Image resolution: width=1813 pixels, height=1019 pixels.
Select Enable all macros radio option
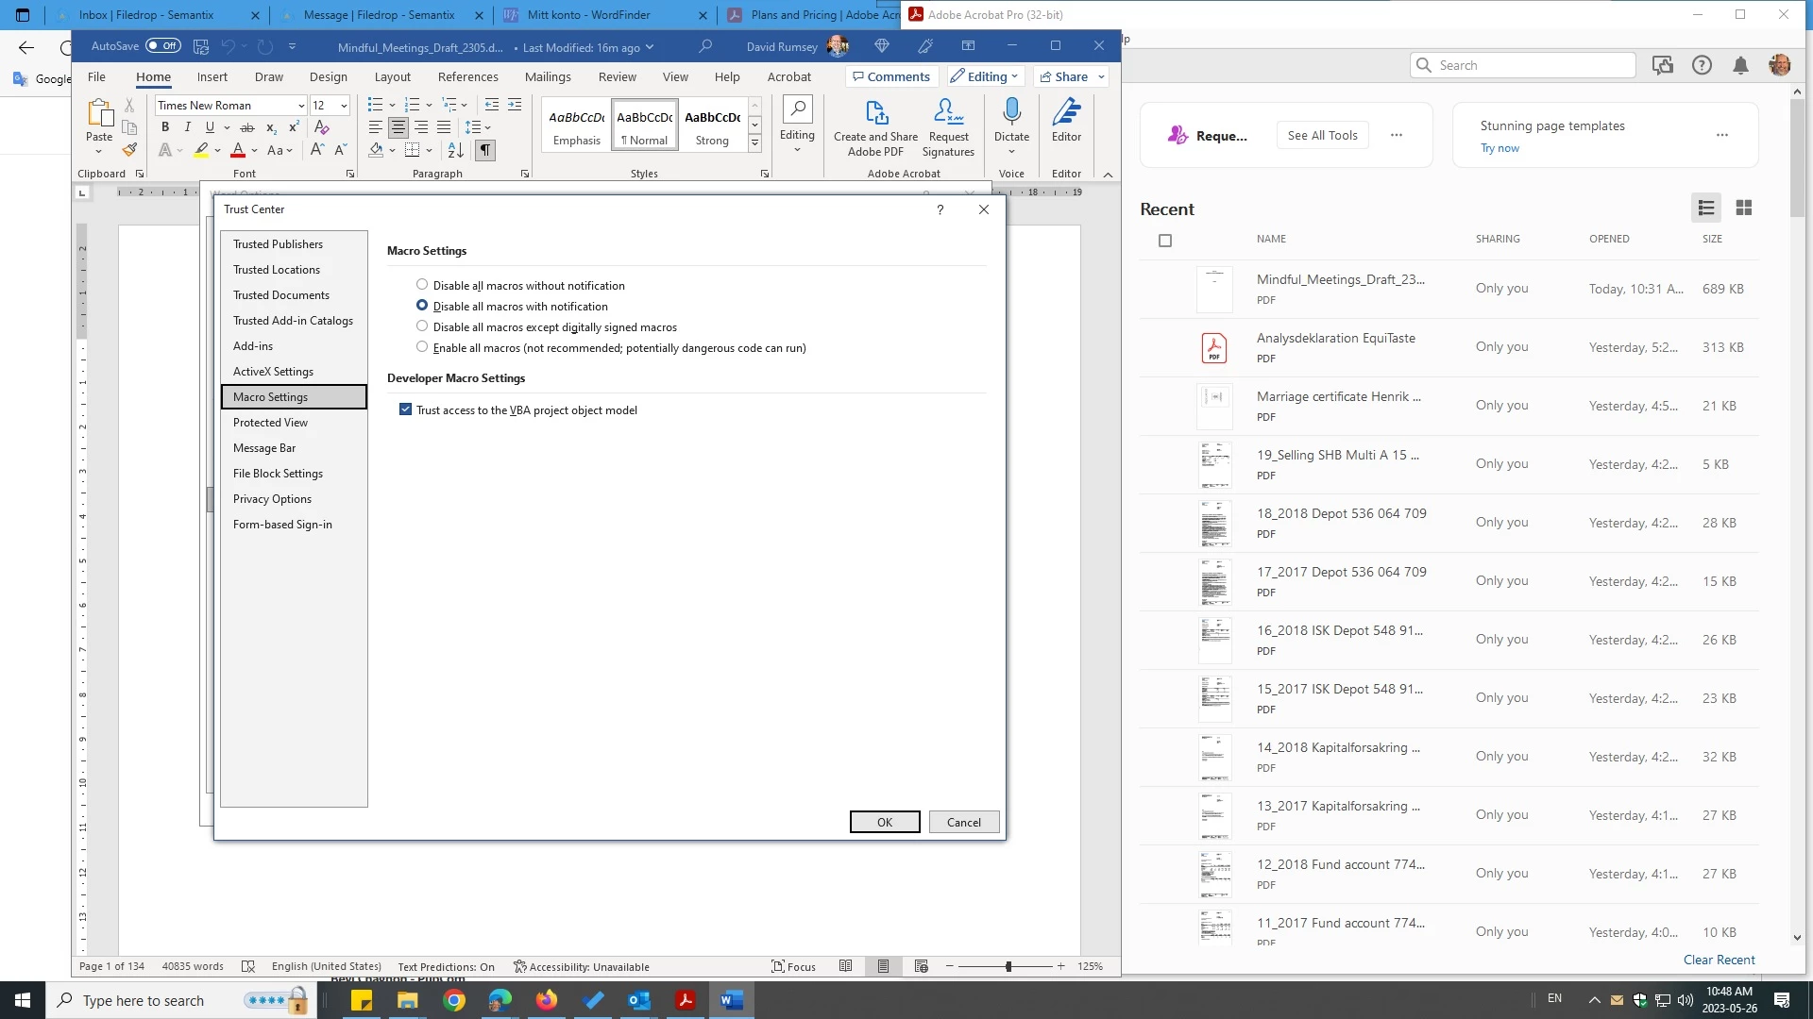point(422,347)
